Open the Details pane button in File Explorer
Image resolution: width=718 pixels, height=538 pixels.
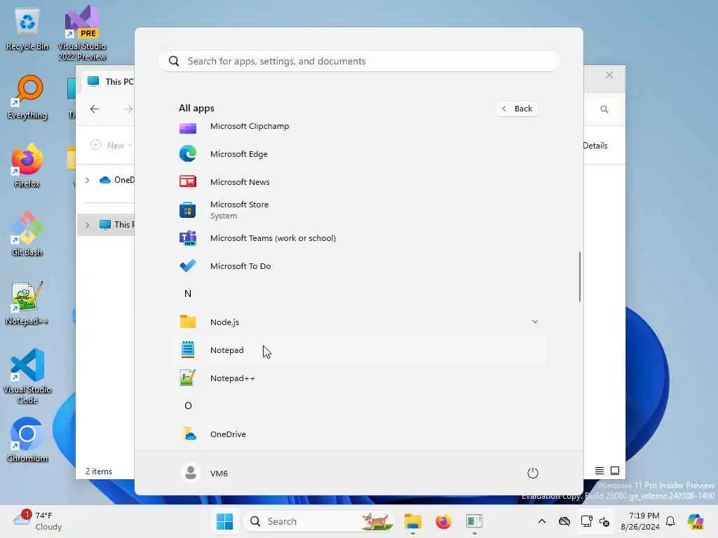[595, 146]
